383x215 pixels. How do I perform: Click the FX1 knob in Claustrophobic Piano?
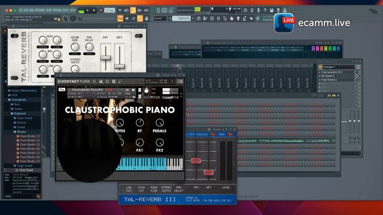139,142
